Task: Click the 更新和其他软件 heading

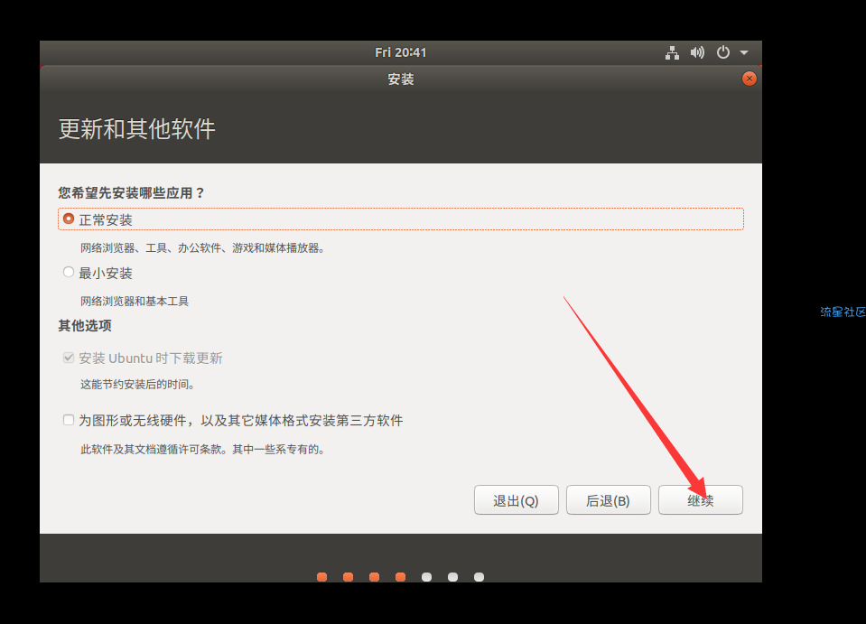Action: click(137, 129)
